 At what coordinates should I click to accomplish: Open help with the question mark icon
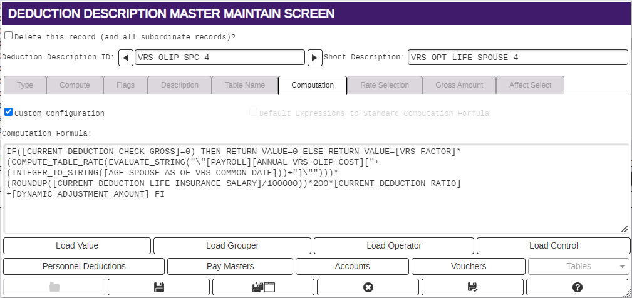[577, 287]
